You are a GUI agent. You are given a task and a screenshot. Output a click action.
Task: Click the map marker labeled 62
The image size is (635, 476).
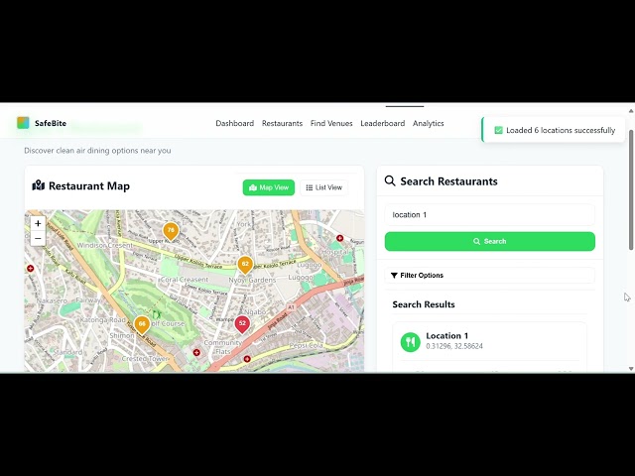click(245, 266)
